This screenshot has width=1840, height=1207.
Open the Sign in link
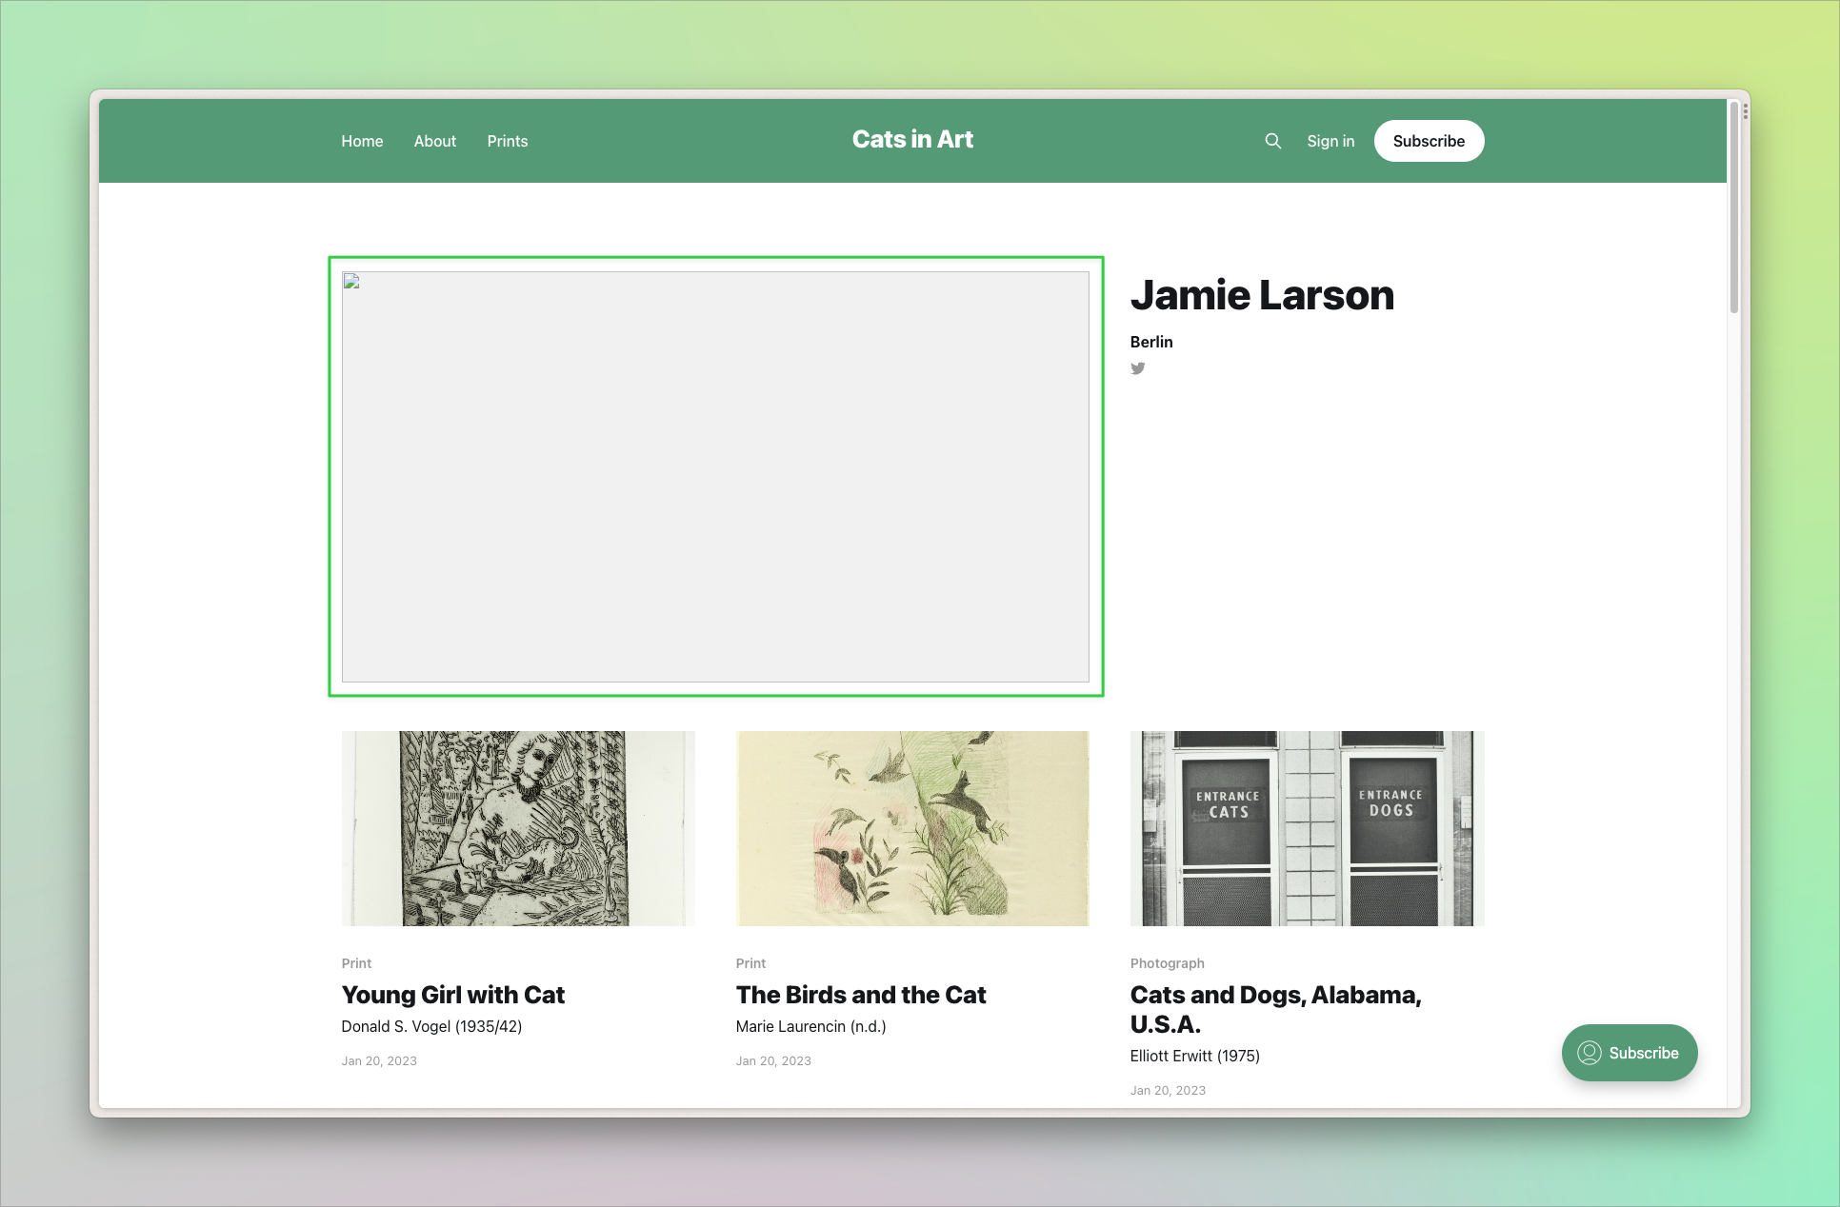tap(1330, 140)
